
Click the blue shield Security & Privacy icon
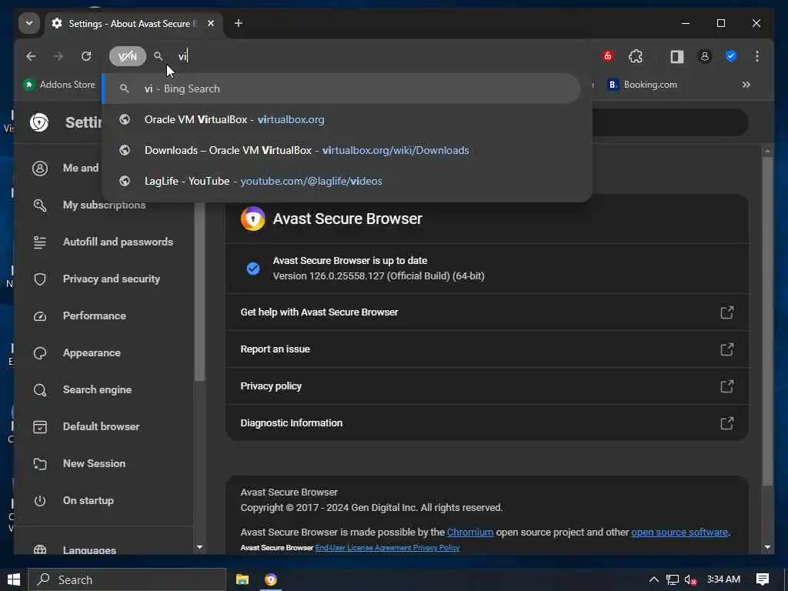tap(731, 56)
